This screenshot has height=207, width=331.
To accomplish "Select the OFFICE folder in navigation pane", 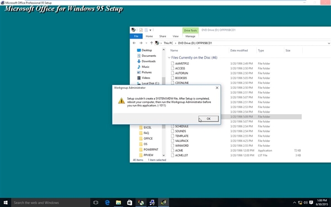I will pos(146,139).
